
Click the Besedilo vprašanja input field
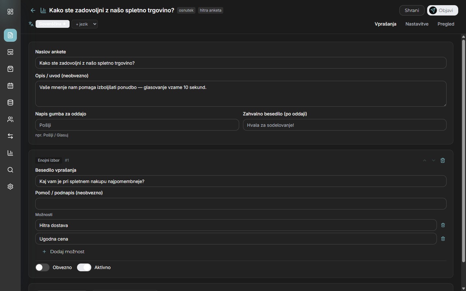[x=241, y=181]
